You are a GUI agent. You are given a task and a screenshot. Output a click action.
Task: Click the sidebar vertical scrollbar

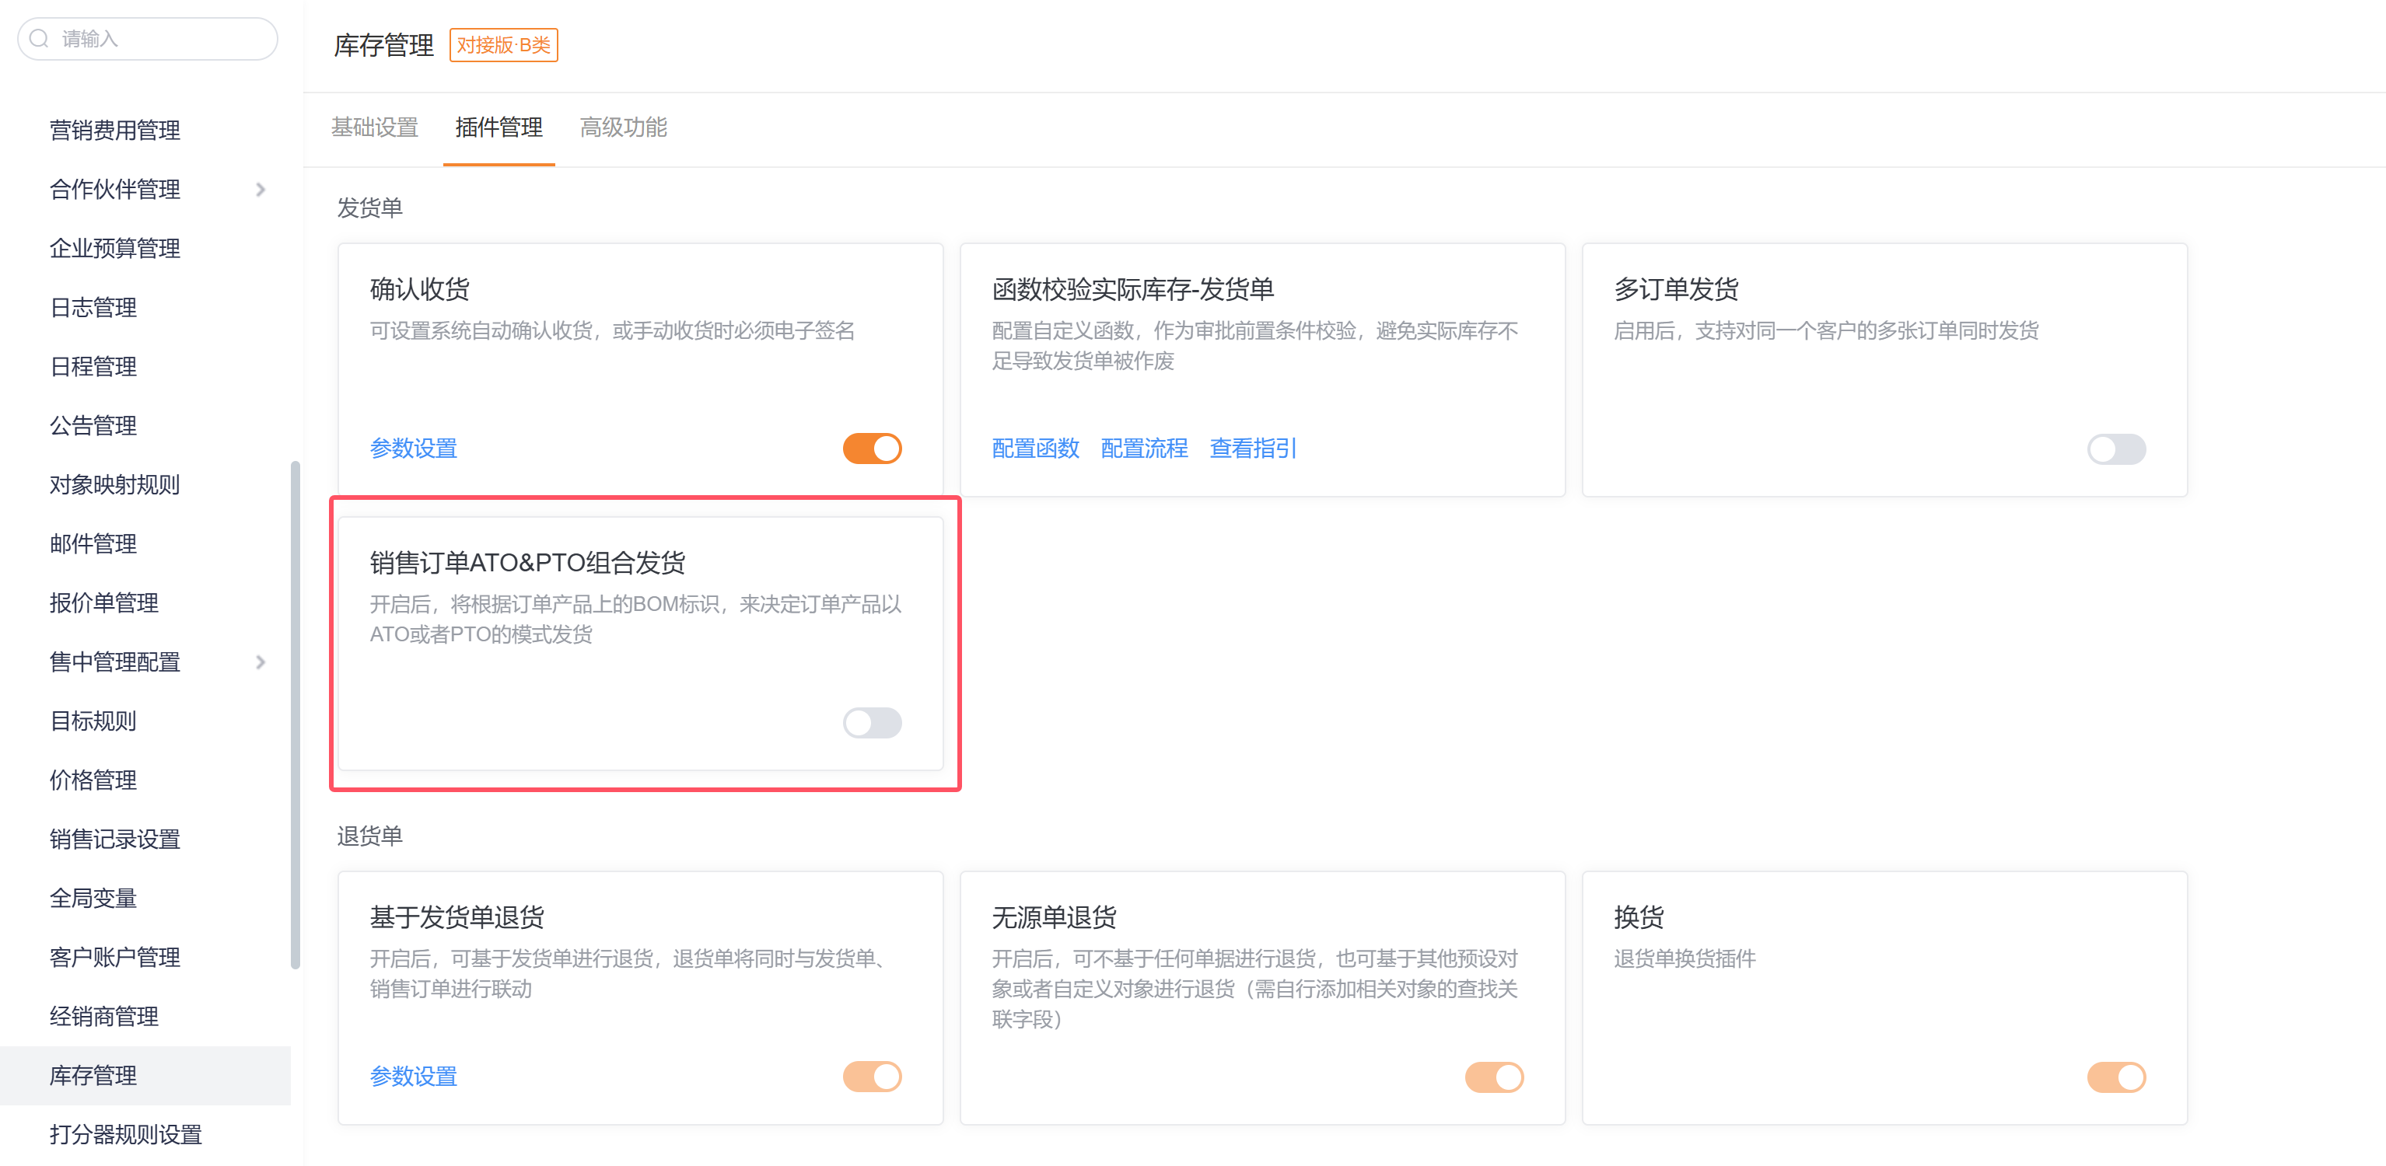[296, 713]
